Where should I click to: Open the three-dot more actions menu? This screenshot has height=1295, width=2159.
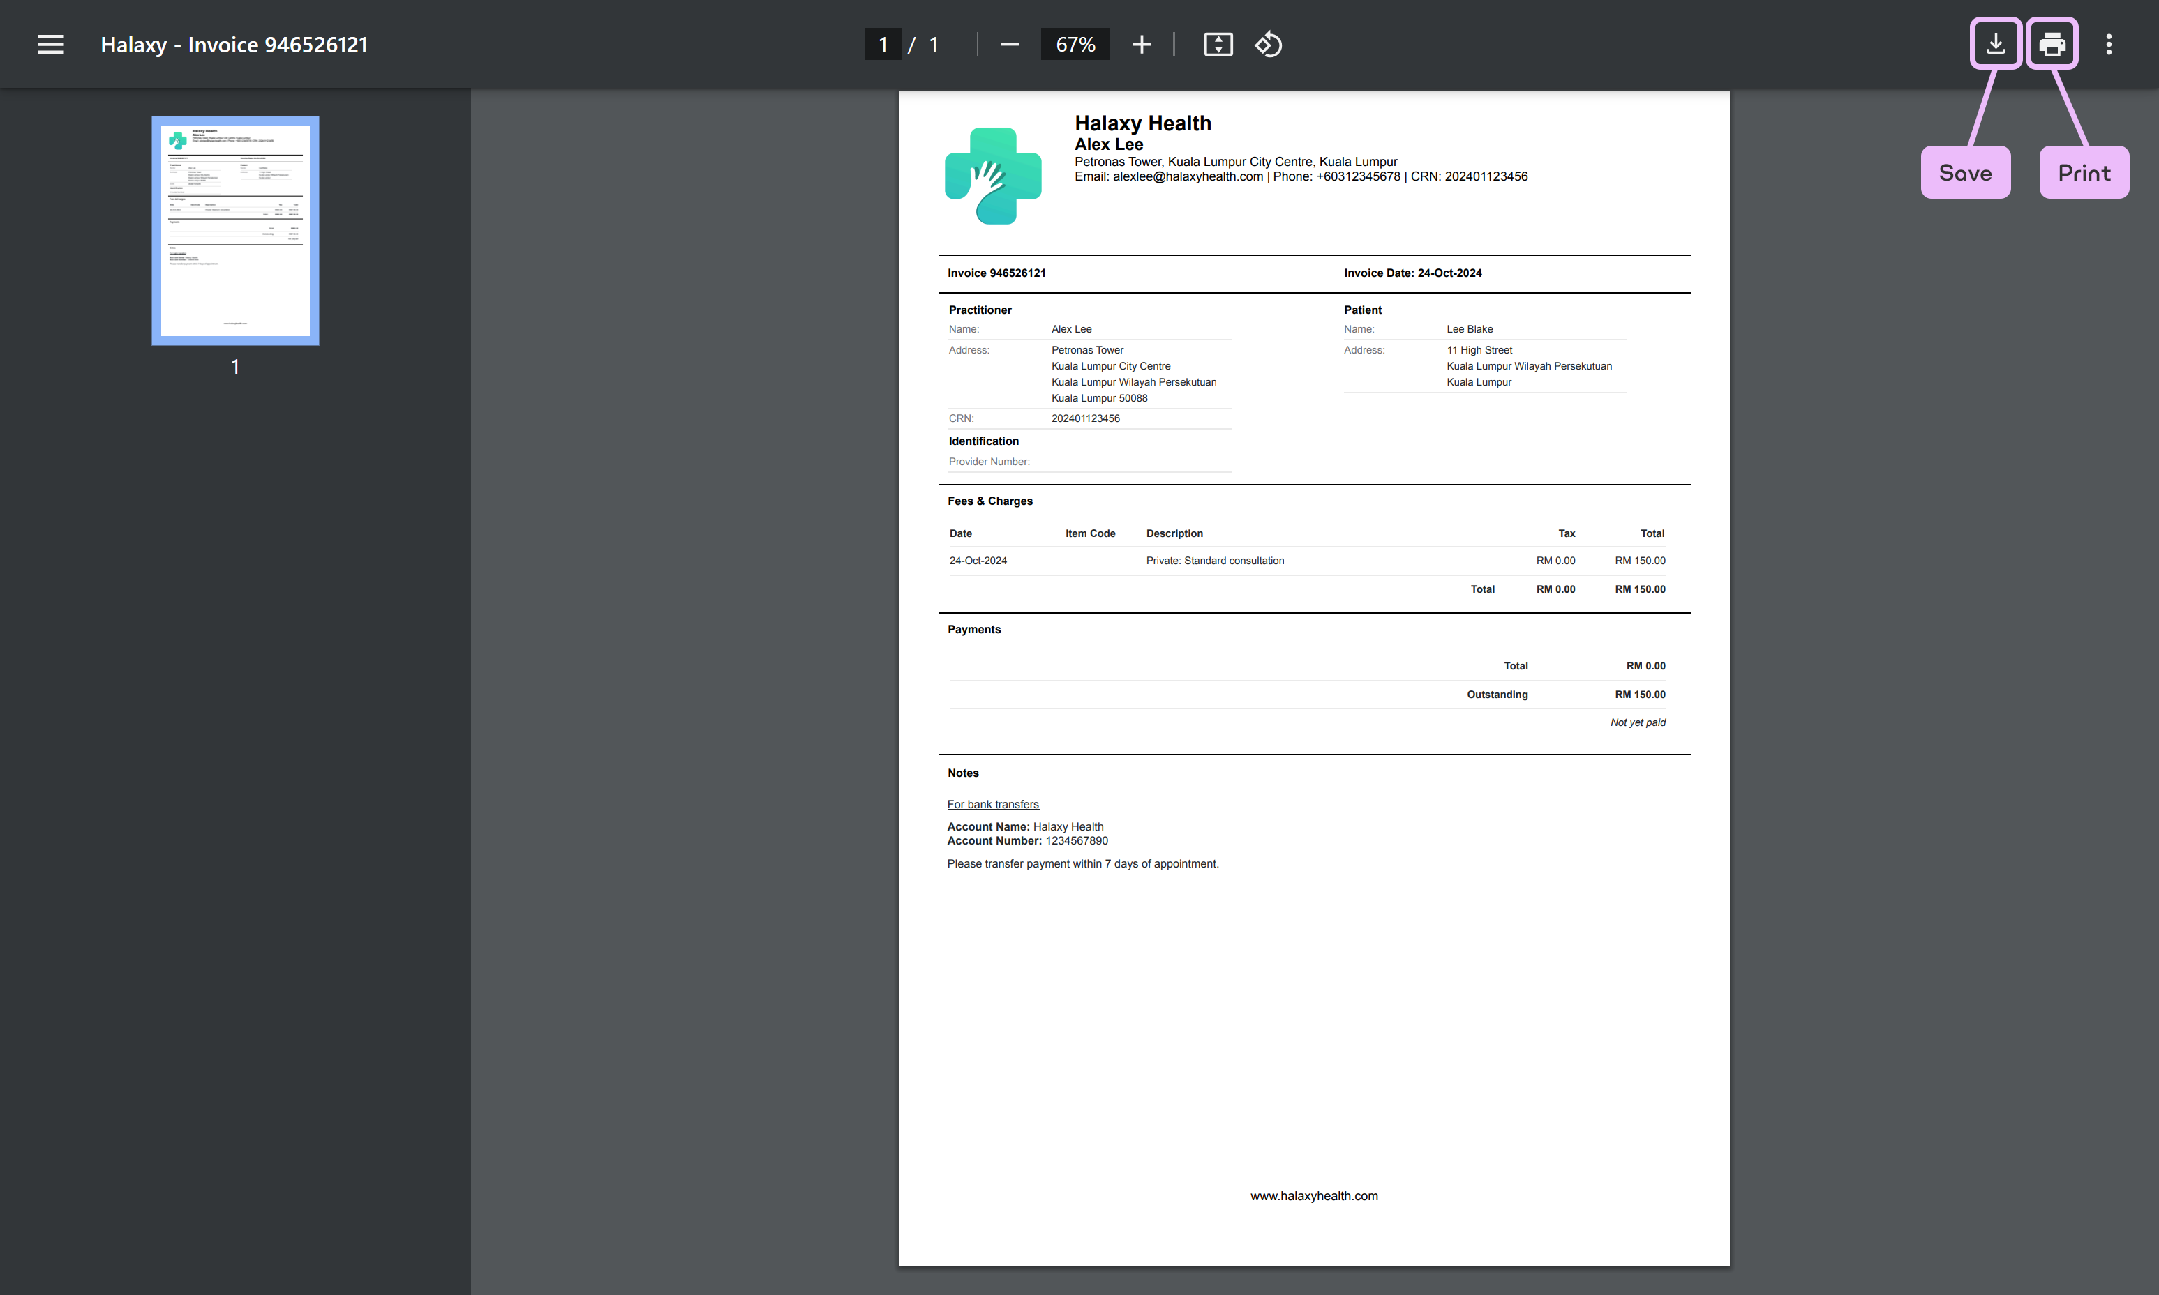pyautogui.click(x=2108, y=45)
